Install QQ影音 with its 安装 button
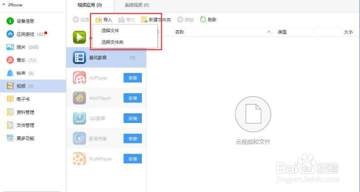Viewport: 360px width, 192px height. click(133, 118)
